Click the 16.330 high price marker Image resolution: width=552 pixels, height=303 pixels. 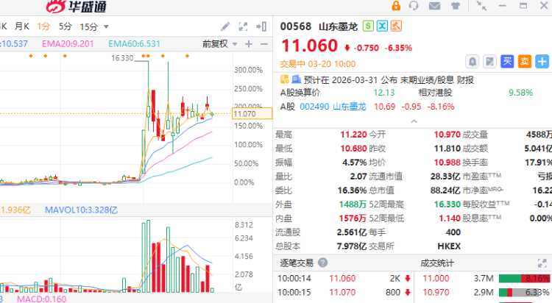pos(122,58)
